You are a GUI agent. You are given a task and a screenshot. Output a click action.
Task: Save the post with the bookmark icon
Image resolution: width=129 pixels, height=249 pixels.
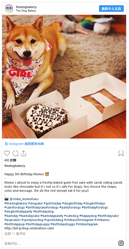(121, 153)
